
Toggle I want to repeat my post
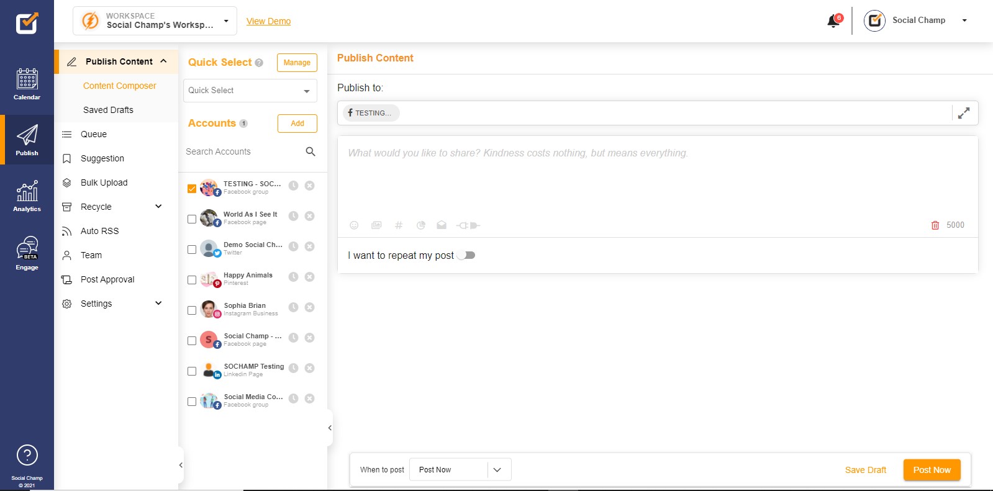[466, 255]
